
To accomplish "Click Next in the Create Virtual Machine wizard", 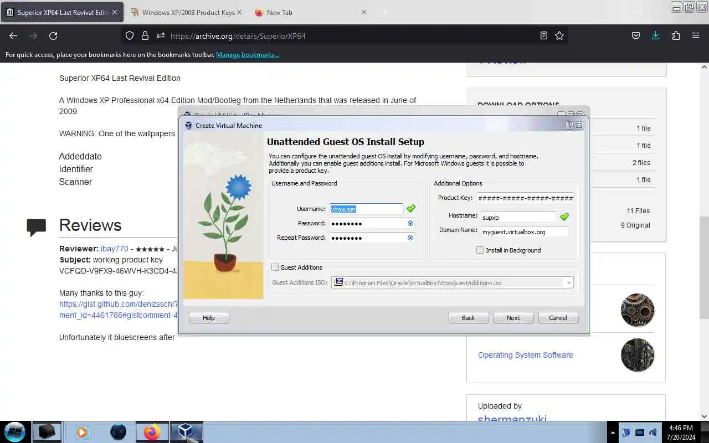I will tap(513, 318).
